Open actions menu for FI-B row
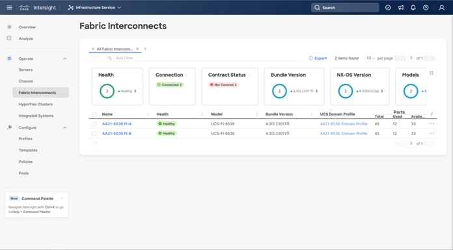This screenshot has height=250, width=453. click(432, 134)
